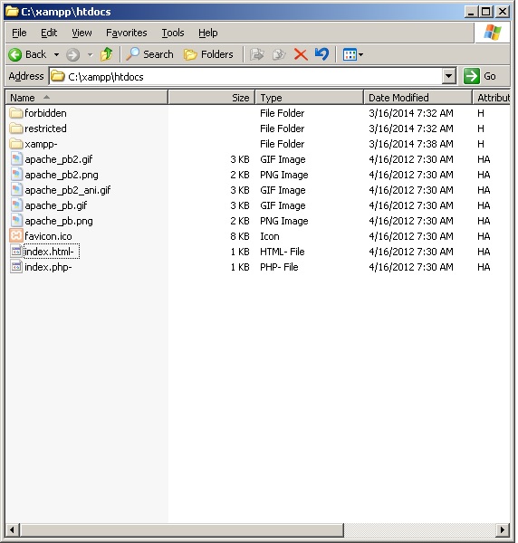
Task: Click the Move To folder icon
Action: tap(257, 54)
